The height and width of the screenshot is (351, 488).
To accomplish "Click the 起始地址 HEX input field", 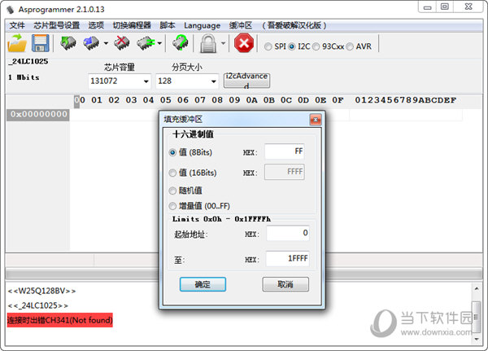I will 288,233.
